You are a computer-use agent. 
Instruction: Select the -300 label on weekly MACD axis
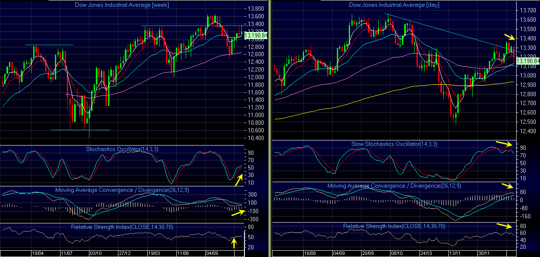[x=253, y=219]
